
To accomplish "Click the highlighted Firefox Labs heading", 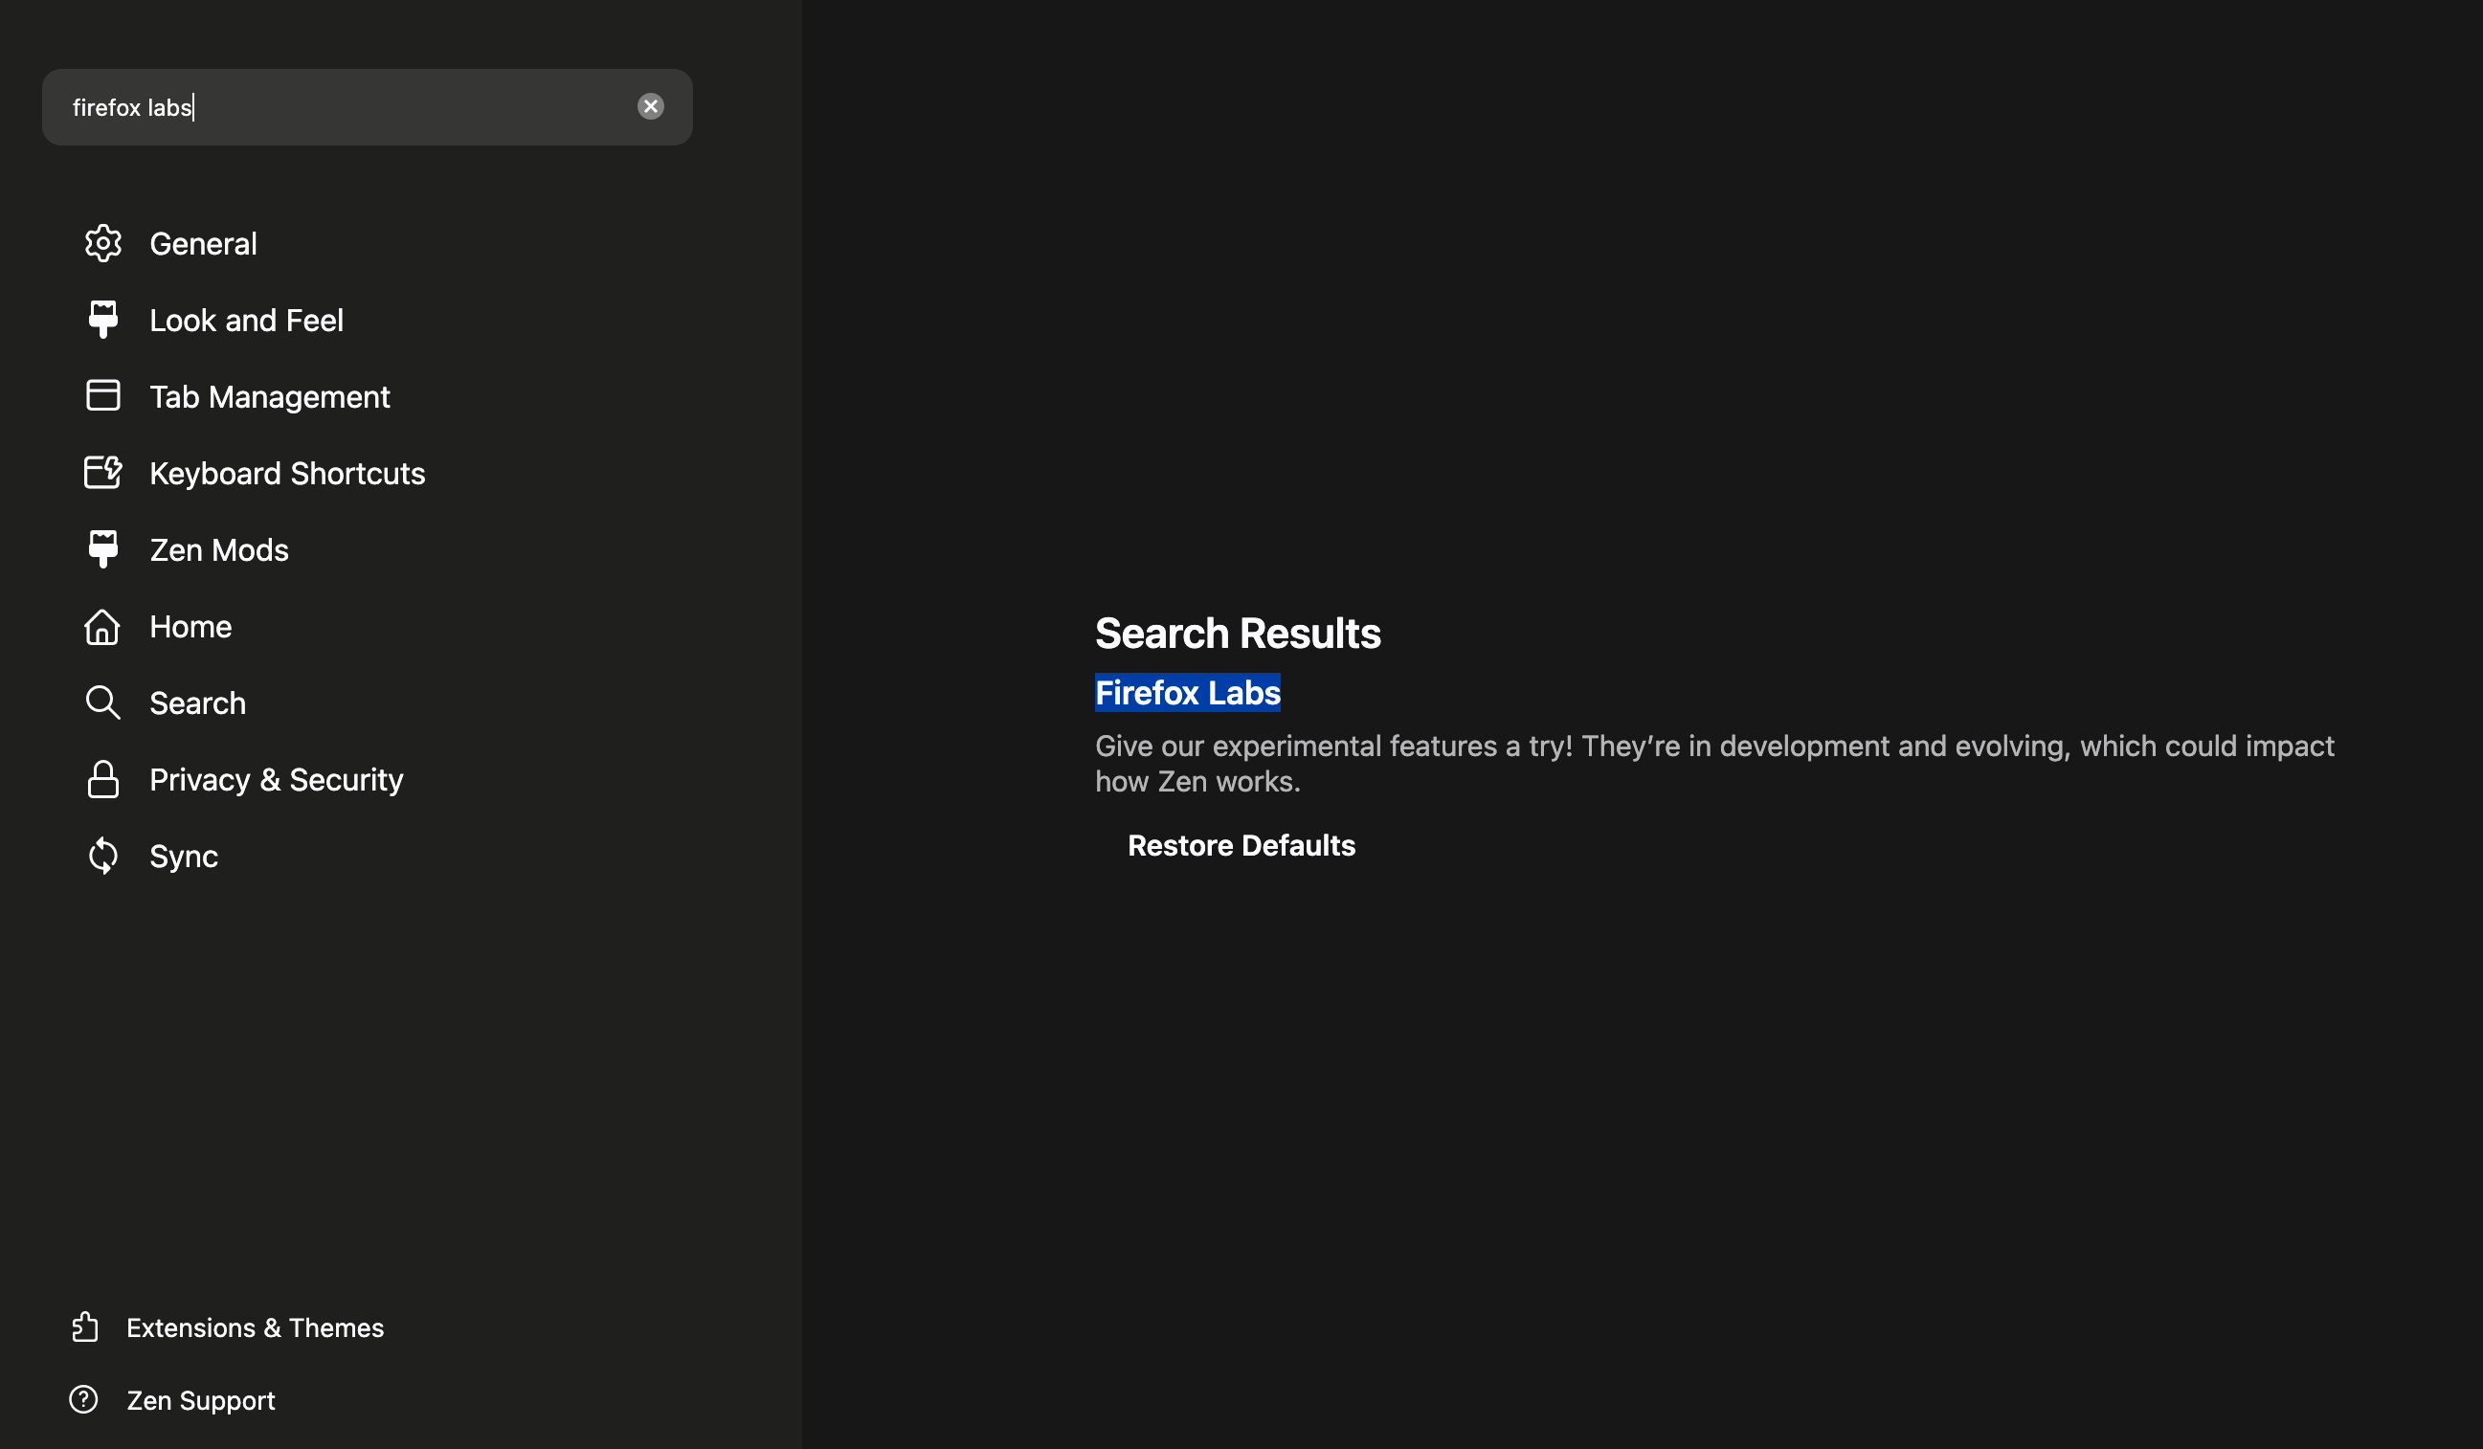I will coord(1187,693).
